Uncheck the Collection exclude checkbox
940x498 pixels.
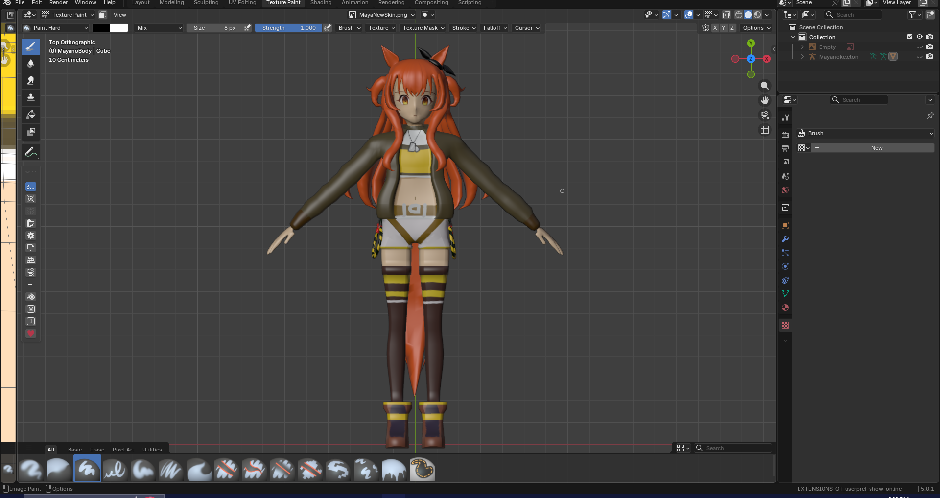point(910,37)
